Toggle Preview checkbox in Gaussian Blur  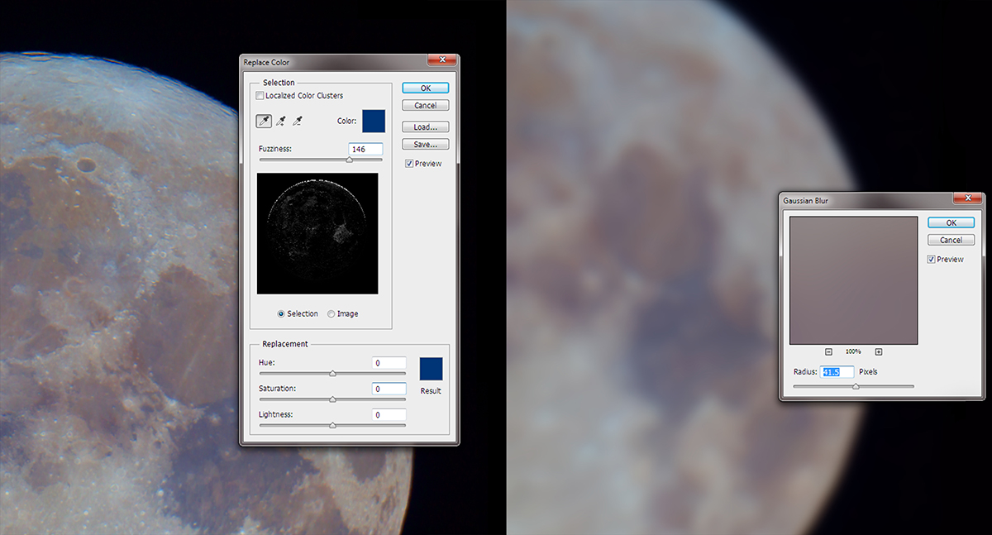932,259
